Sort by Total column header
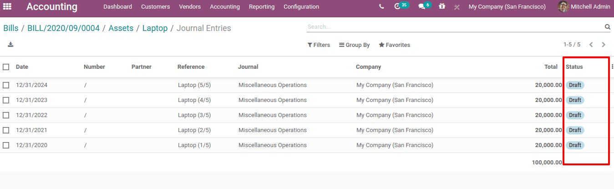The height and width of the screenshot is (189, 614). coord(551,67)
